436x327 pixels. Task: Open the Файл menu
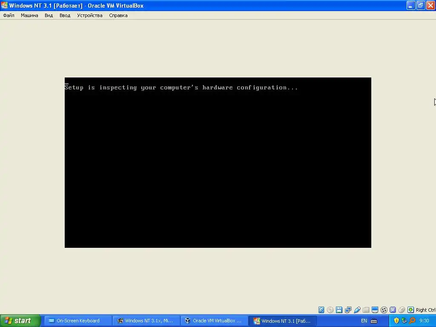pyautogui.click(x=9, y=15)
